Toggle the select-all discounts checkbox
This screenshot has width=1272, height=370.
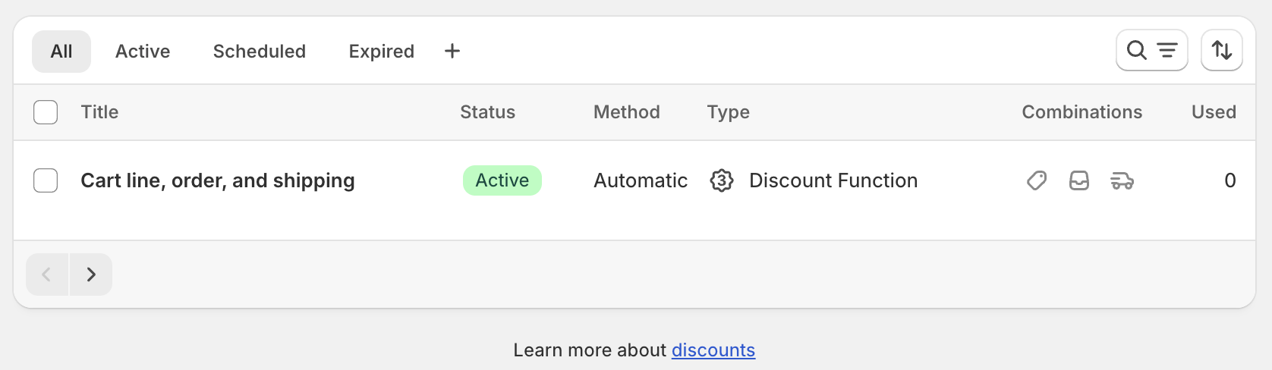coord(46,112)
